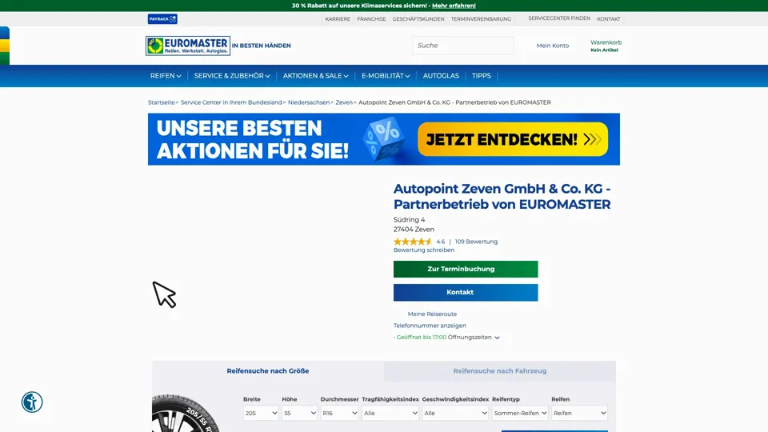Open the AUTOGLAS menu item
The height and width of the screenshot is (432, 768).
pyautogui.click(x=441, y=76)
